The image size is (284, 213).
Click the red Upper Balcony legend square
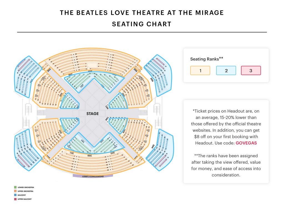pyautogui.click(x=16, y=199)
